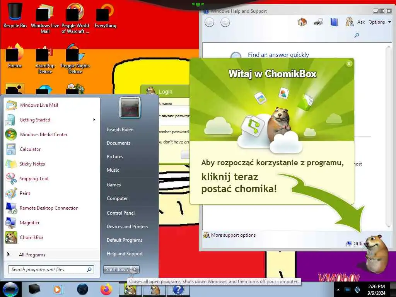Switch to Help and Support taskbar button
Viewport: 396px width, 297px height.
(x=178, y=289)
